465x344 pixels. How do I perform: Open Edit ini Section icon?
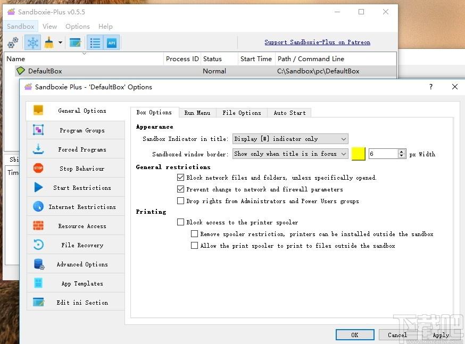click(38, 302)
